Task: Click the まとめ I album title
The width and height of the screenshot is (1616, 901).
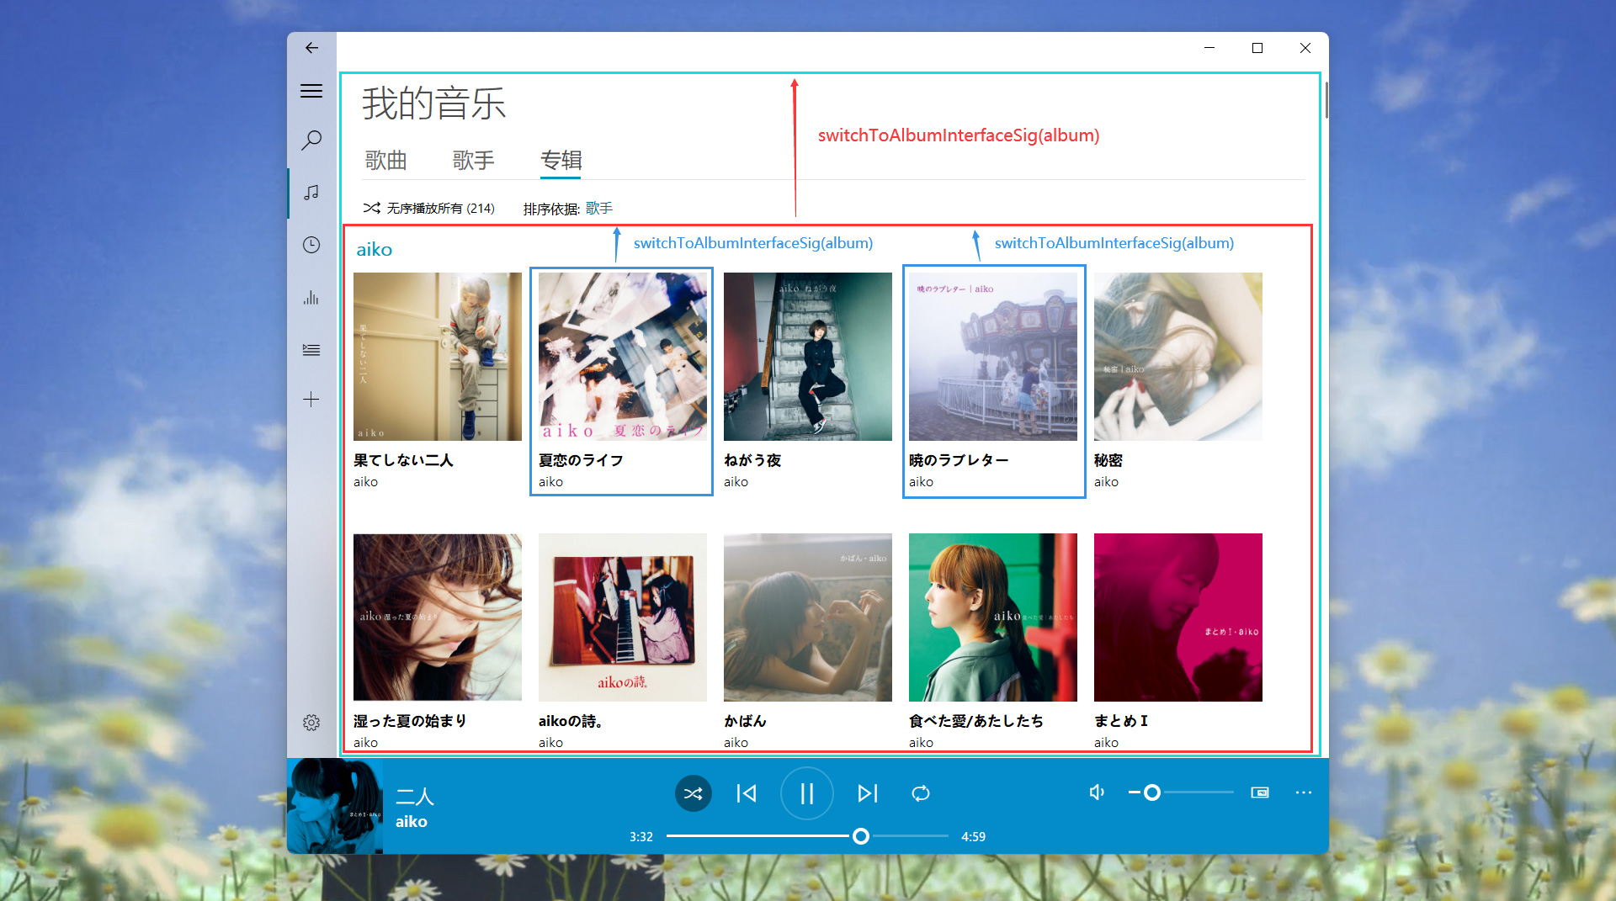Action: (x=1121, y=721)
